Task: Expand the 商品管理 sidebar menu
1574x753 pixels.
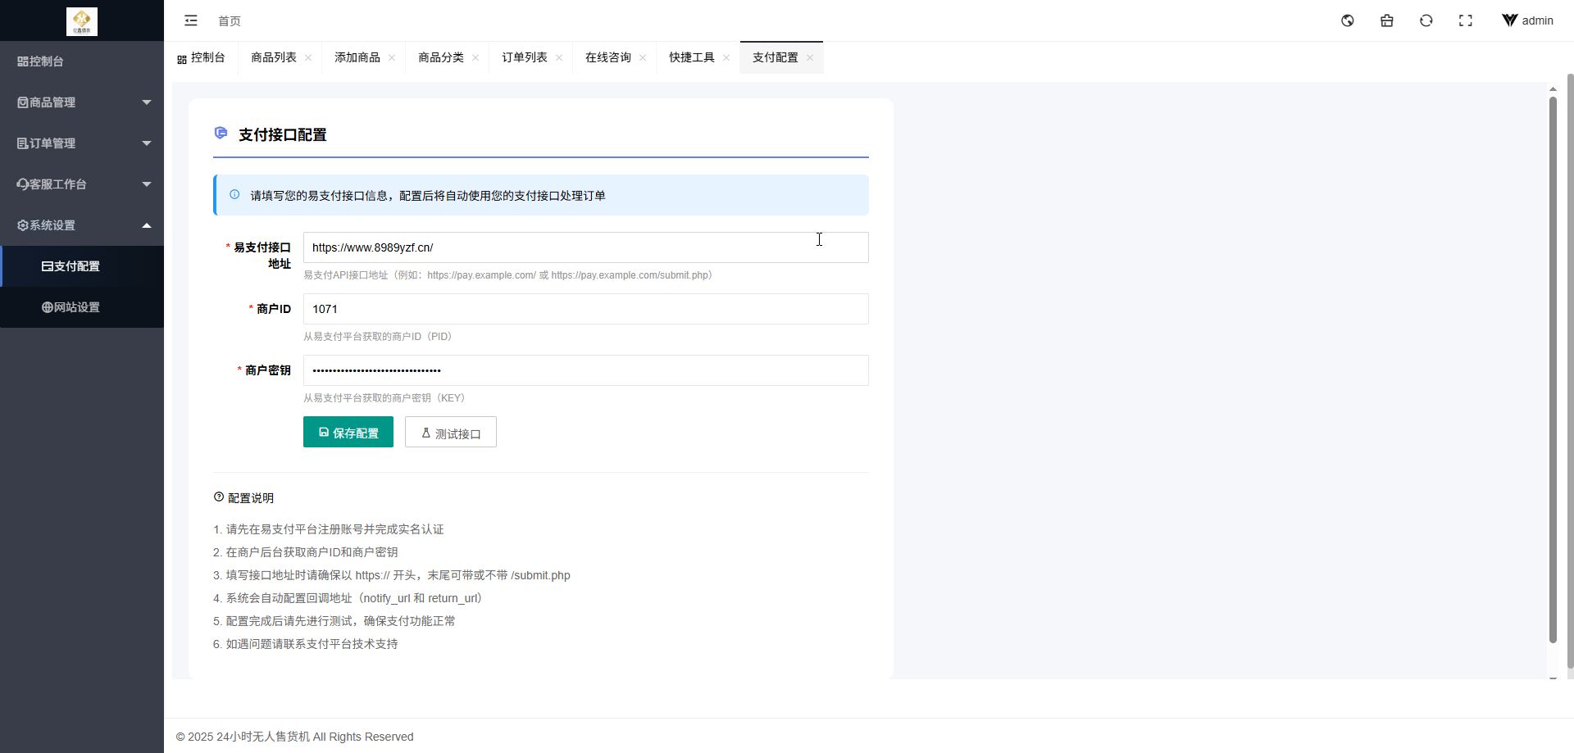Action: click(82, 102)
